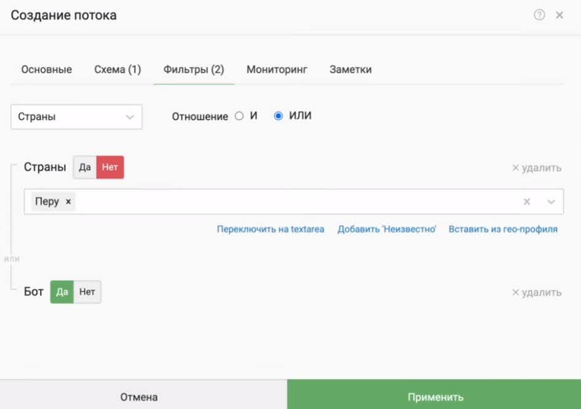Switch to the Мониторинг tab
Viewport: 581px width, 409px height.
click(x=276, y=69)
